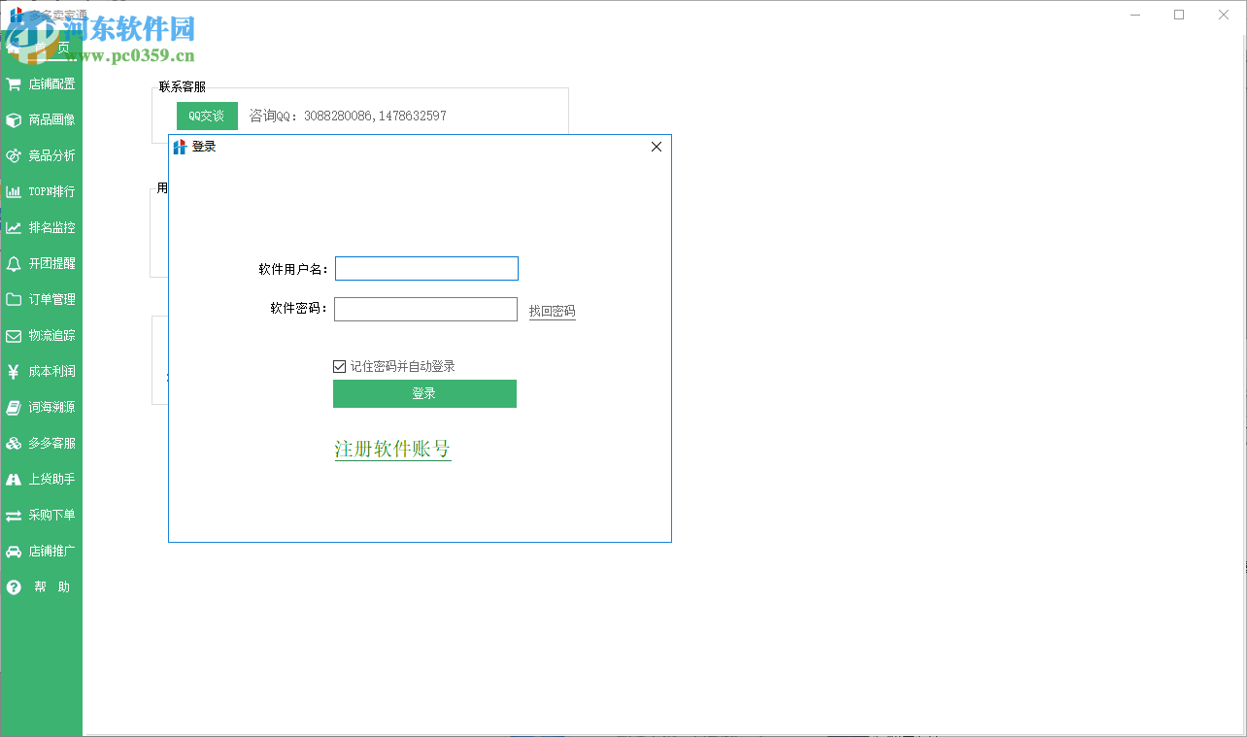Select 店铺推广 in the sidebar
Screen dimensions: 1247x737
click(x=41, y=551)
